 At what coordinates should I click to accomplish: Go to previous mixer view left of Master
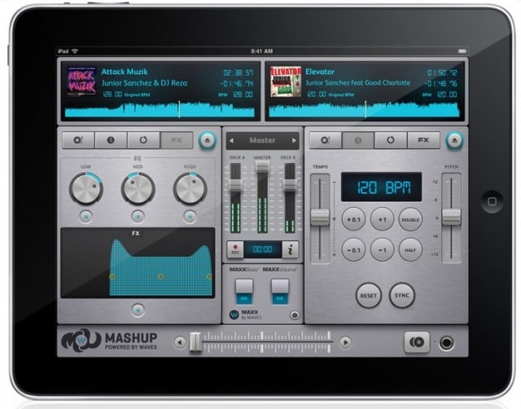231,141
